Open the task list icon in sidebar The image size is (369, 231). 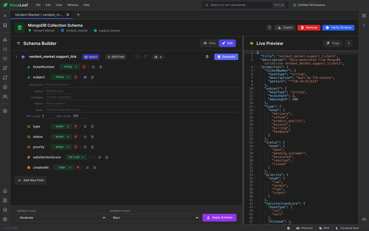5,59
